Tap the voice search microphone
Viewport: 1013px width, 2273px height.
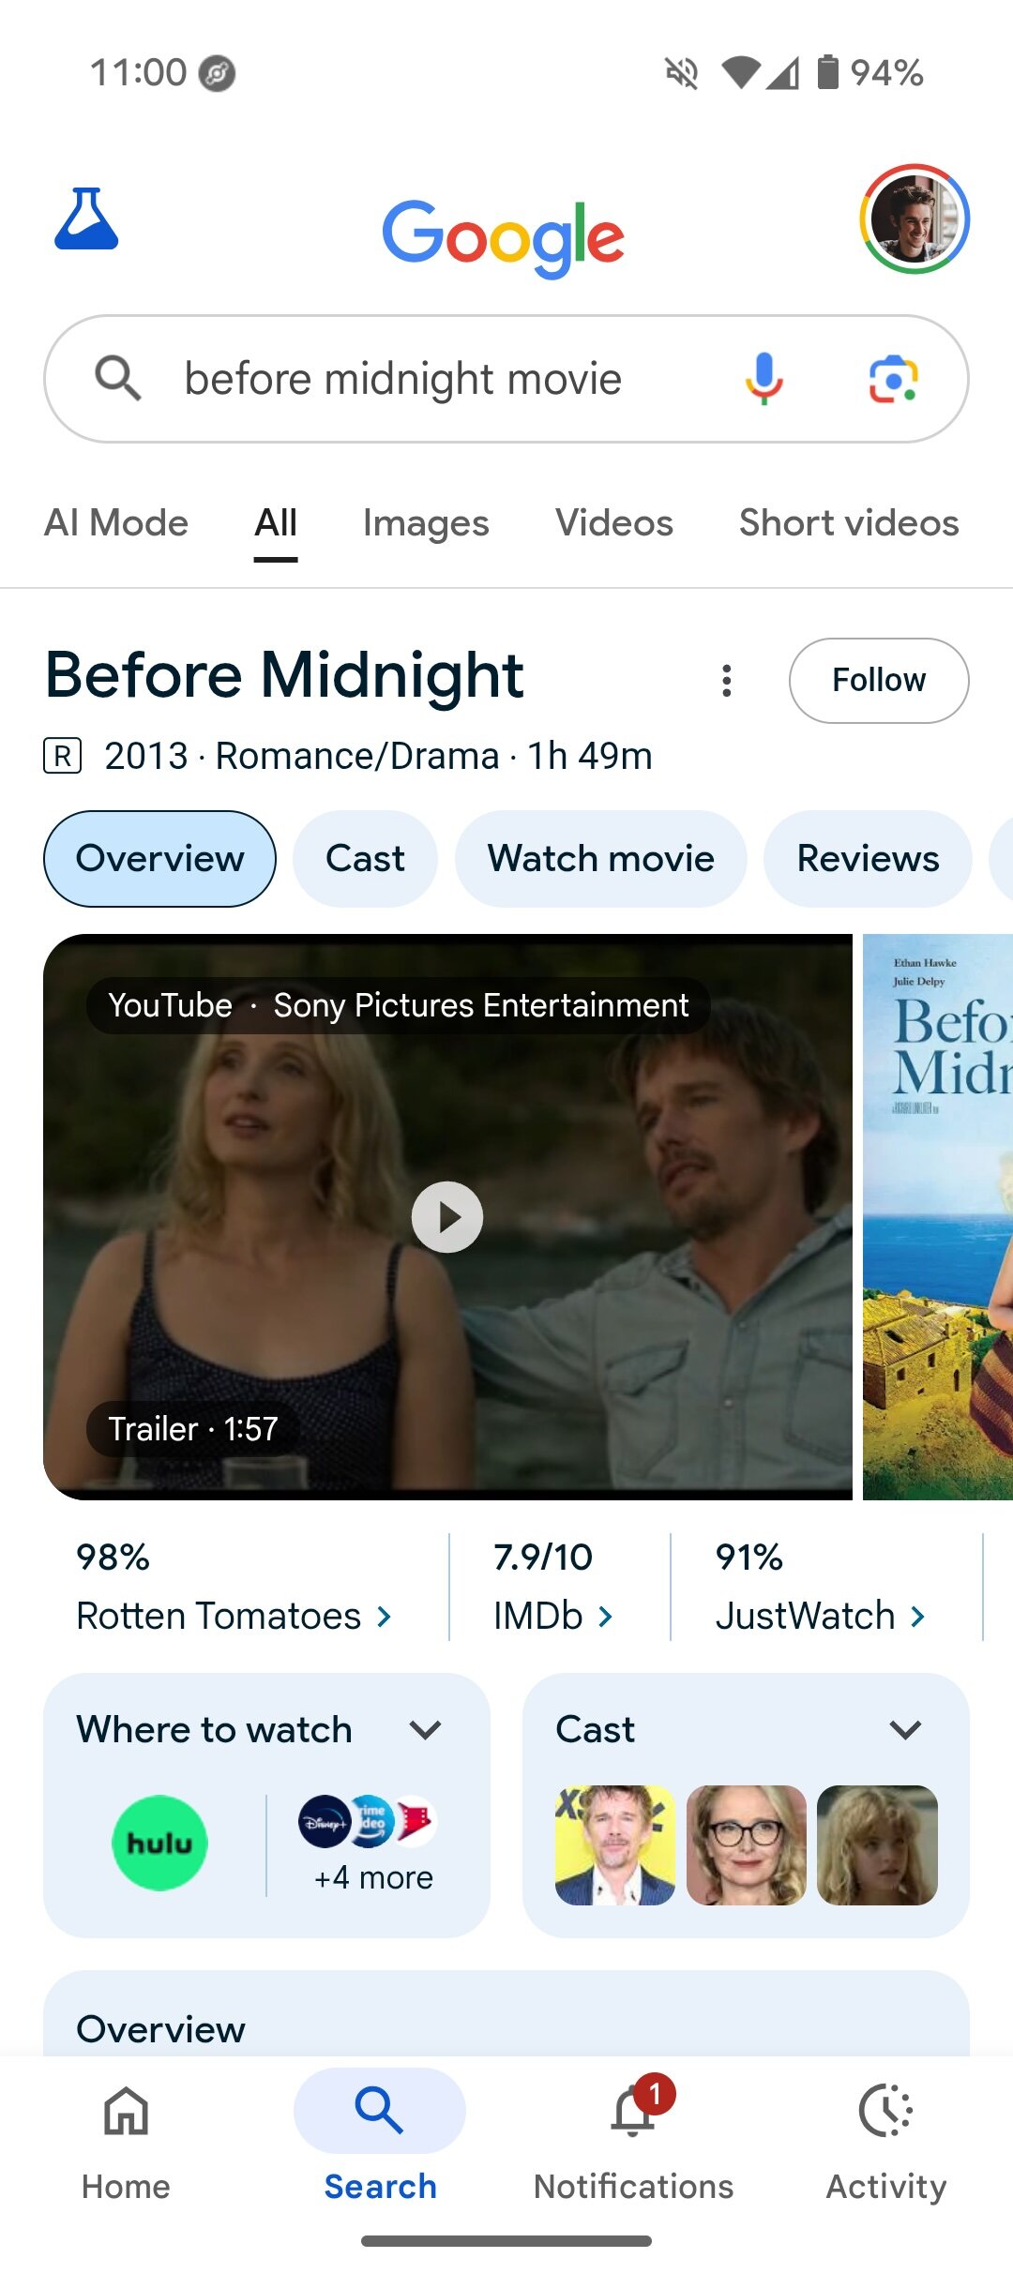click(764, 379)
